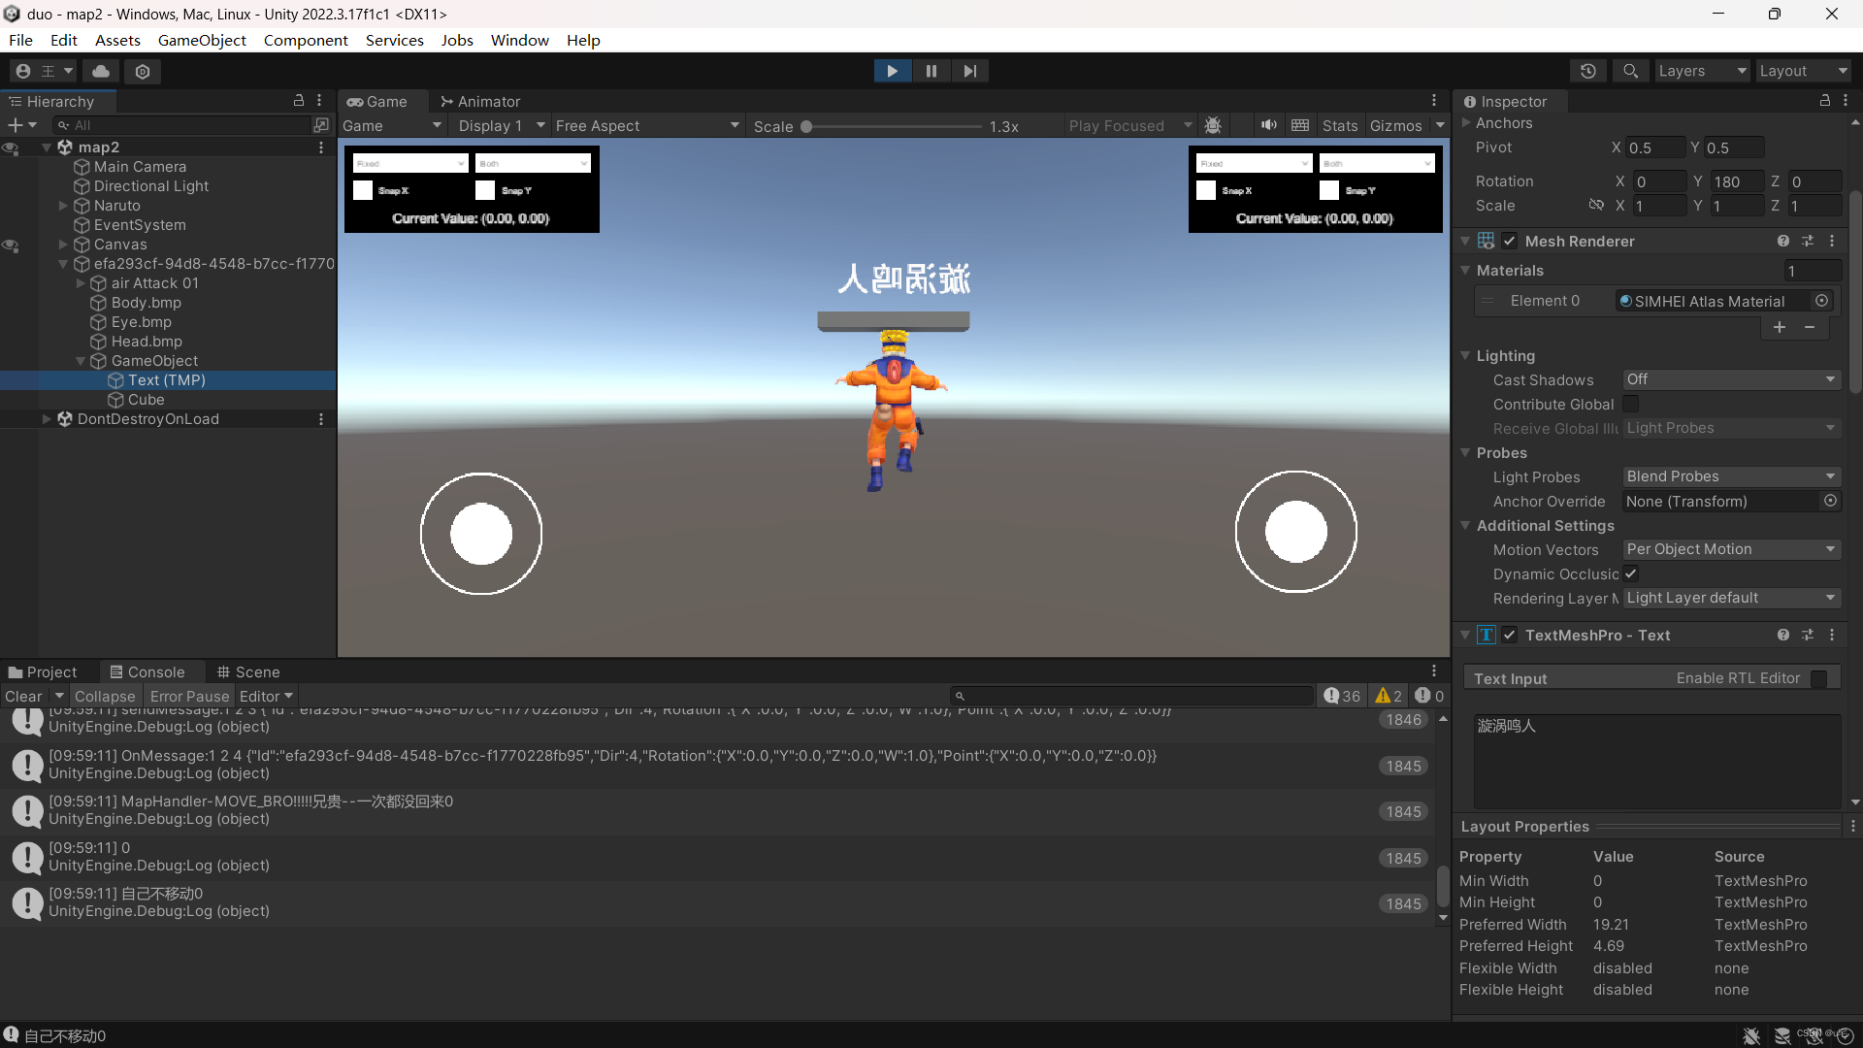The image size is (1863, 1048).
Task: Click the Play button in toolbar
Action: pos(892,71)
